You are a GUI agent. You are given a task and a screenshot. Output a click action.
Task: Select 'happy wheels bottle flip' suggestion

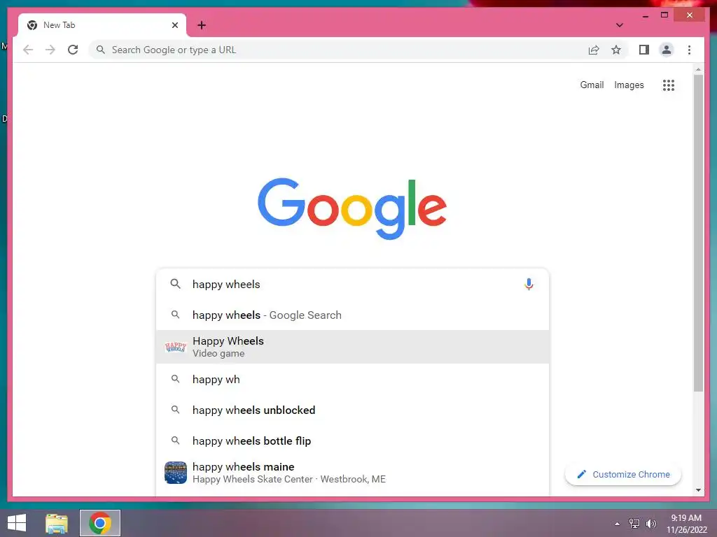pos(352,441)
